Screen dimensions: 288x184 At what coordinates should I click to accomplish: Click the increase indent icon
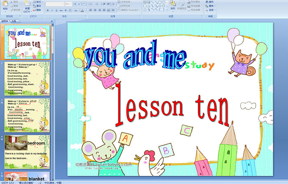point(108,4)
